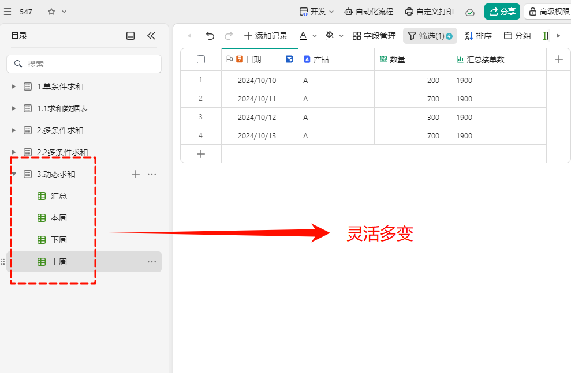
Task: Click 产品 column header
Action: coord(336,59)
